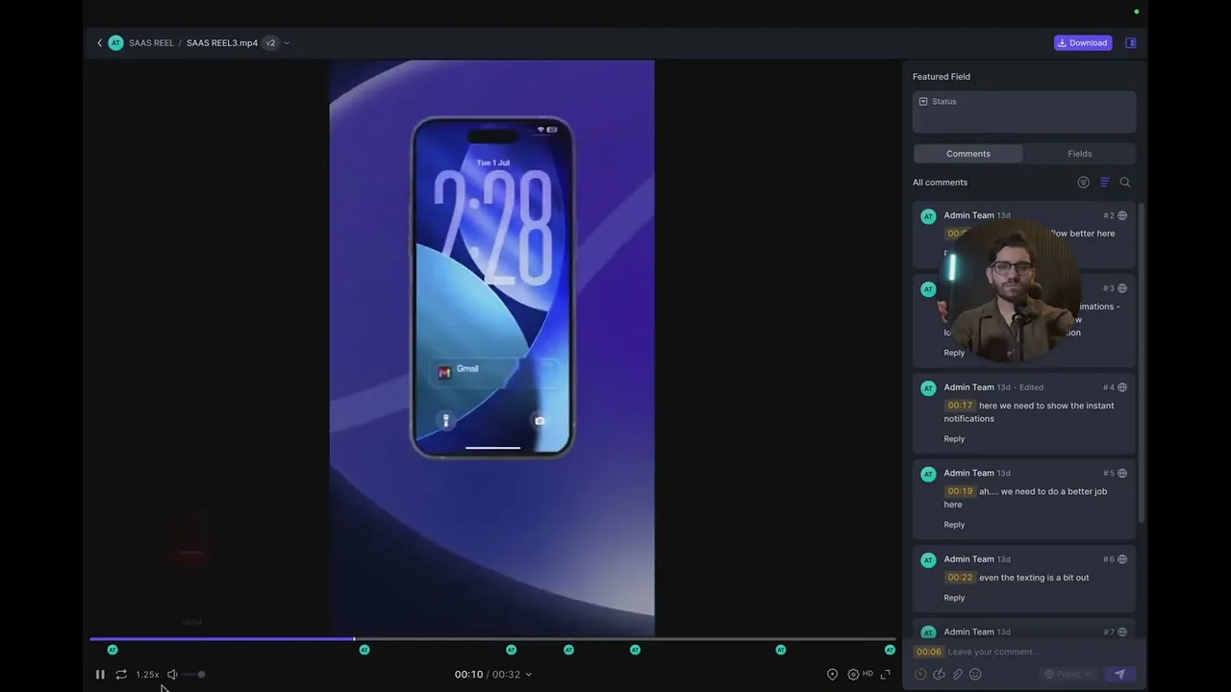
Task: Open player settings gear
Action: [x=853, y=675]
